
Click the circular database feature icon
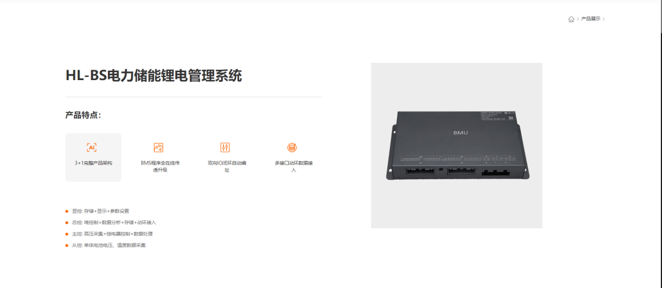point(292,147)
